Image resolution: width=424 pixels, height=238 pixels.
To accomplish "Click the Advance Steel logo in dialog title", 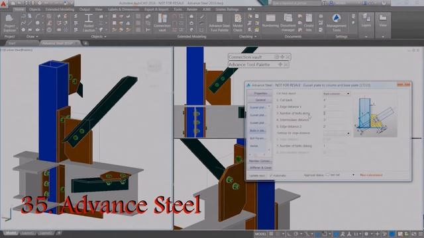I will pyautogui.click(x=248, y=85).
